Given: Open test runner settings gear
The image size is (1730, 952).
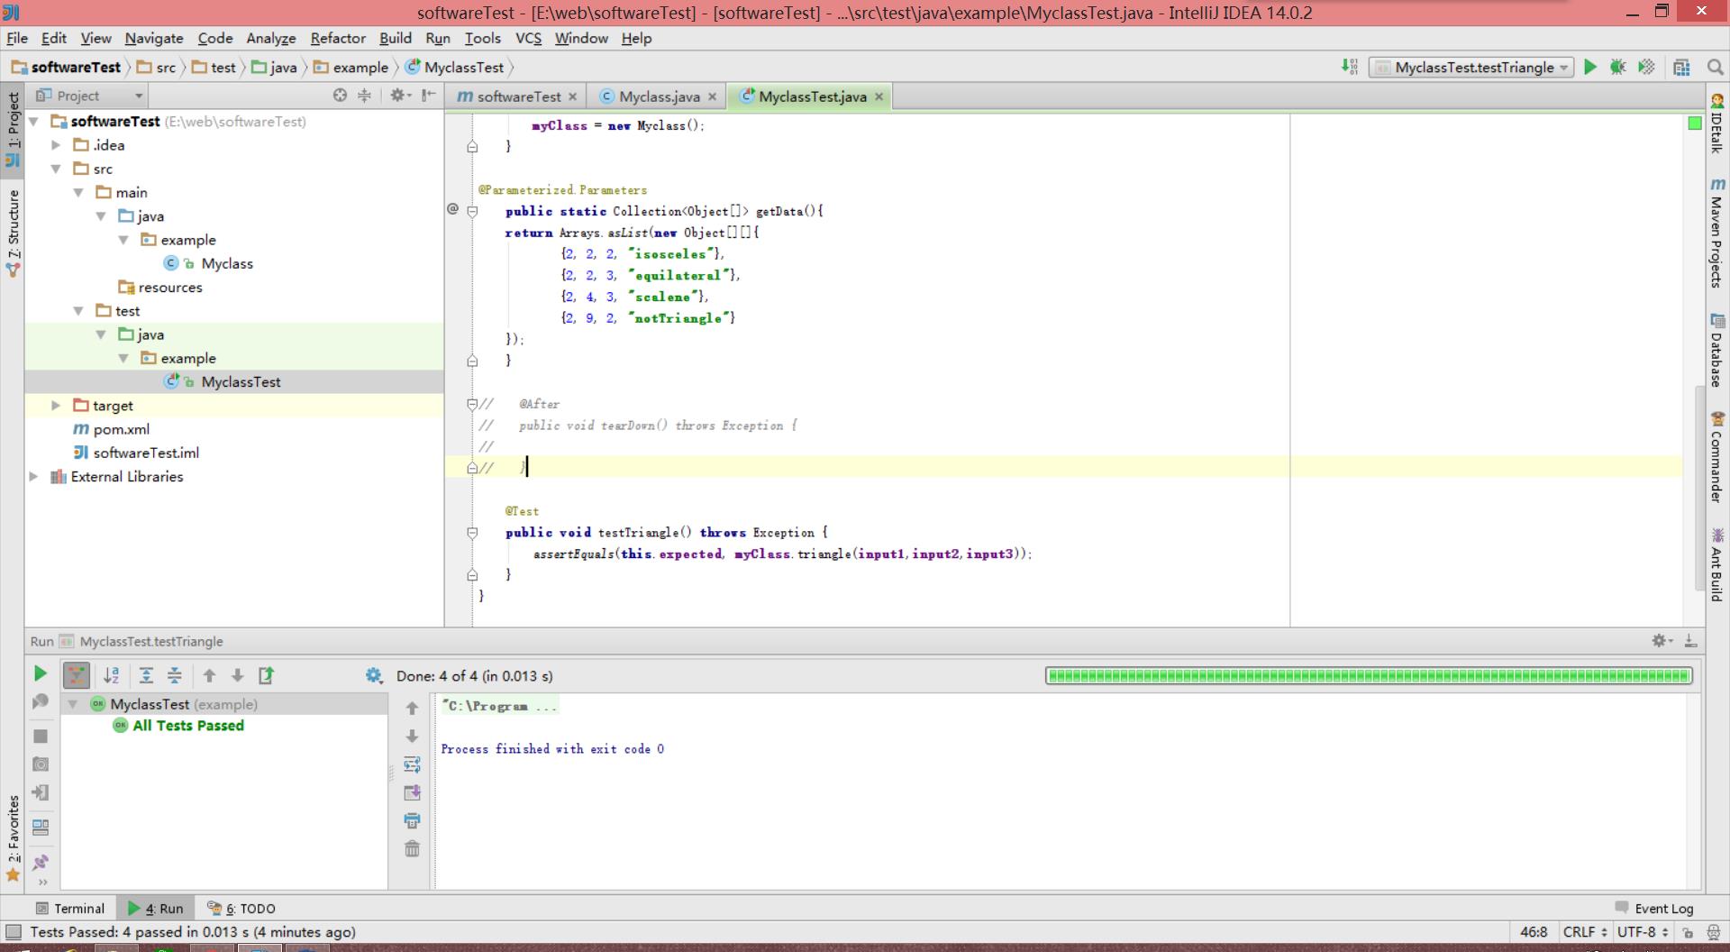Looking at the screenshot, I should click(374, 675).
